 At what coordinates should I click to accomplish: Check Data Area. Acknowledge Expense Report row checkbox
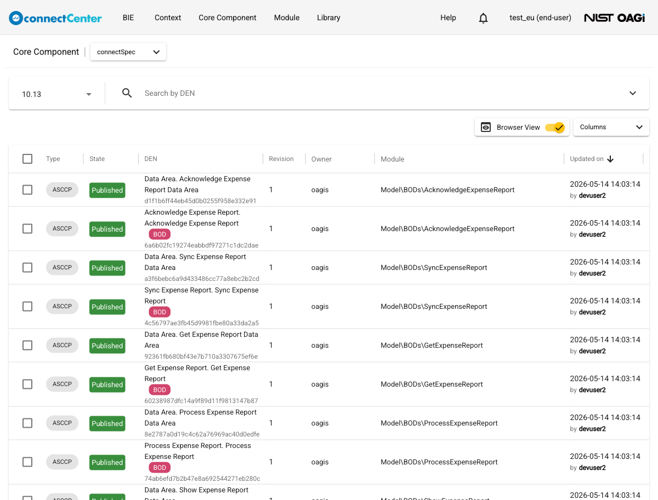[x=27, y=189]
